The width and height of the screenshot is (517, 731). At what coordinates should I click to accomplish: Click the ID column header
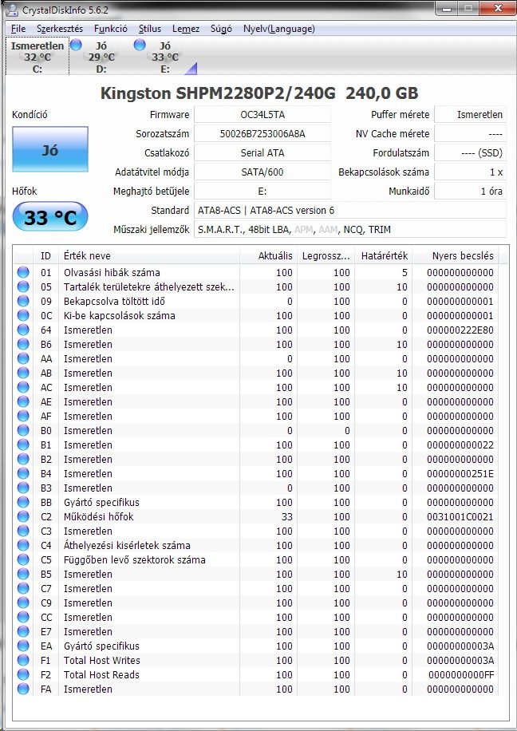tap(46, 256)
